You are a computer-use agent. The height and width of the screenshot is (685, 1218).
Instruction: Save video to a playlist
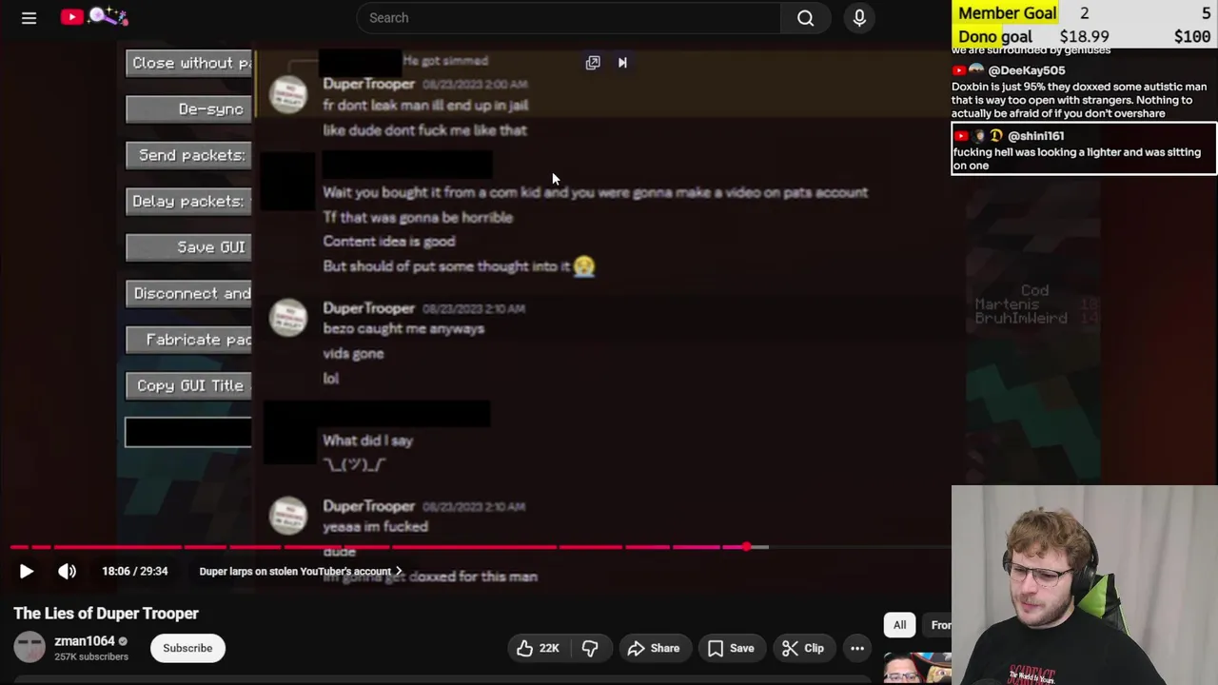731,648
